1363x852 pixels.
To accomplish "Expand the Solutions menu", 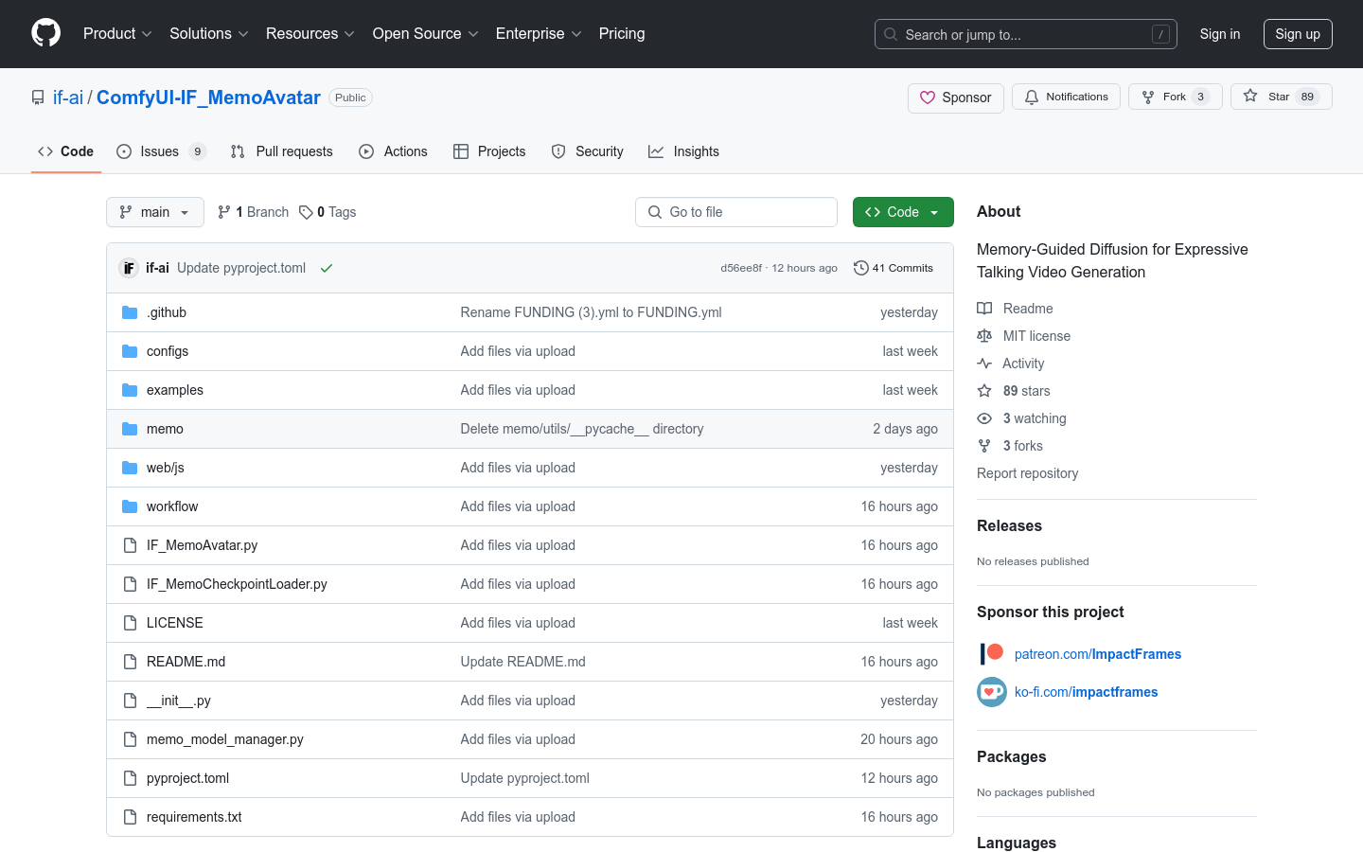I will 209,33.
